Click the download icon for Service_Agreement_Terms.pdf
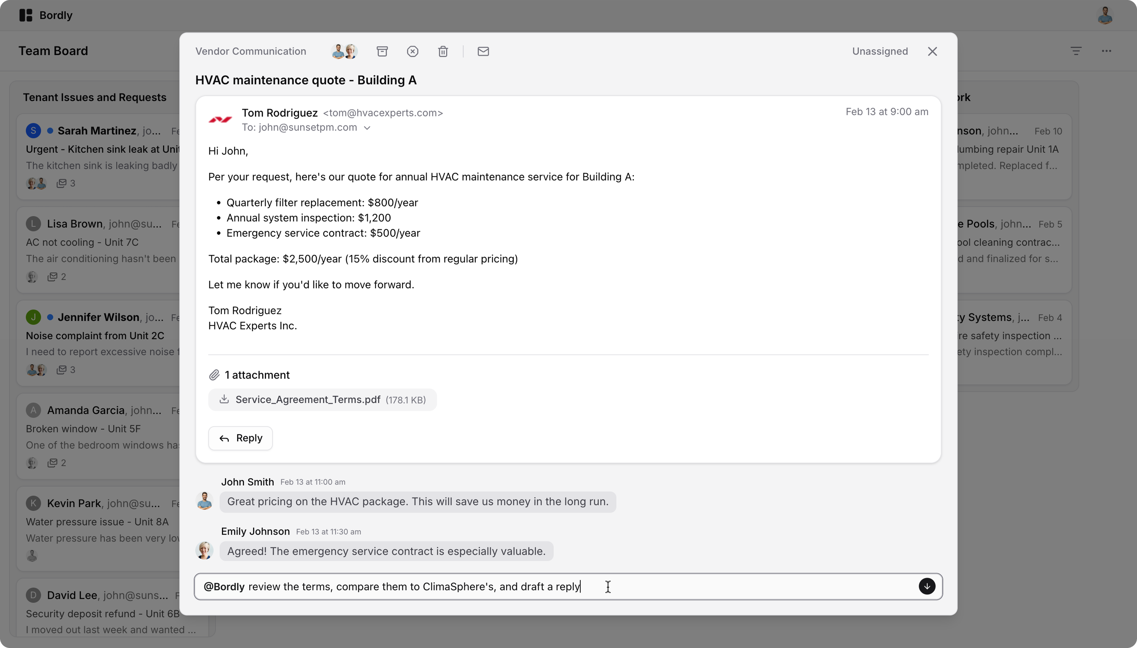 (224, 399)
